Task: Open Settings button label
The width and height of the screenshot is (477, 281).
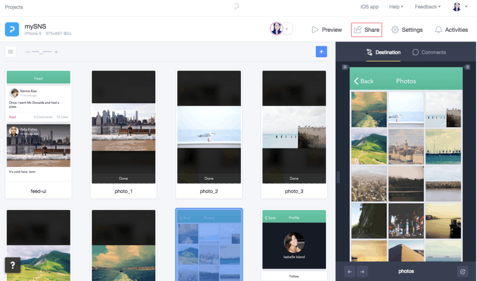Action: [412, 30]
